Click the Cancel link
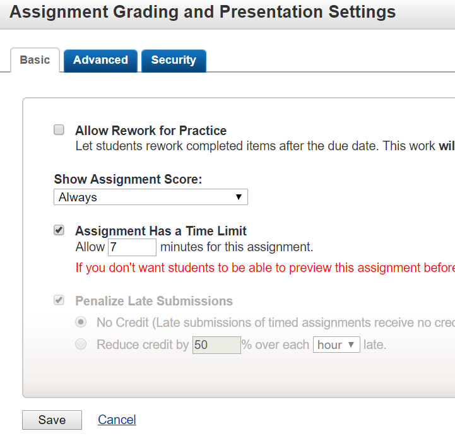This screenshot has height=443, width=455. click(117, 420)
